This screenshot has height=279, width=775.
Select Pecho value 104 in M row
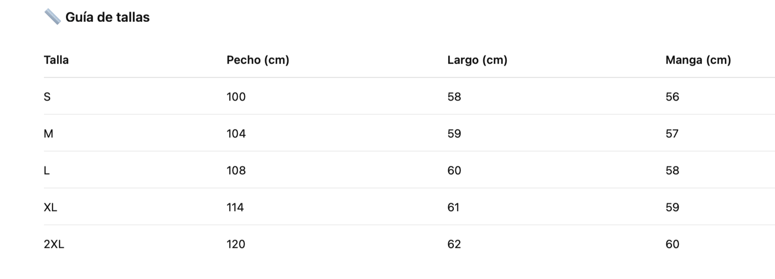pyautogui.click(x=236, y=133)
